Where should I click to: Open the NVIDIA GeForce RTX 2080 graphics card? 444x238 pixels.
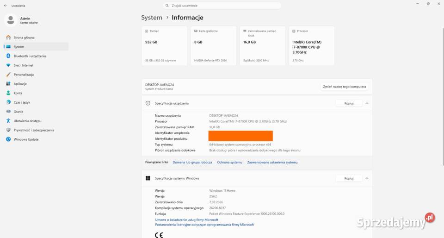[x=214, y=46]
